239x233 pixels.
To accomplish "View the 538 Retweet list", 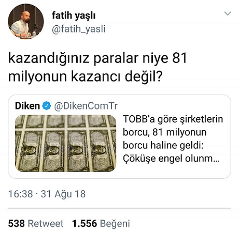I will click(36, 223).
